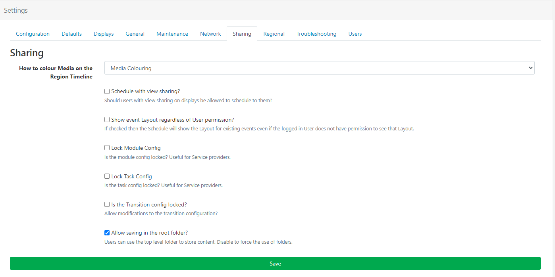This screenshot has height=277, width=555.
Task: Open the Configuration tab
Action: point(33,34)
